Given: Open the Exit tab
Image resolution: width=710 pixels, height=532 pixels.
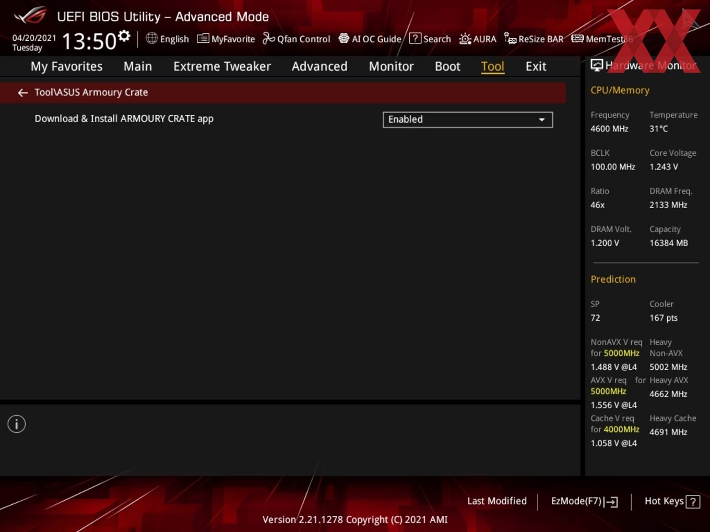Looking at the screenshot, I should (536, 66).
